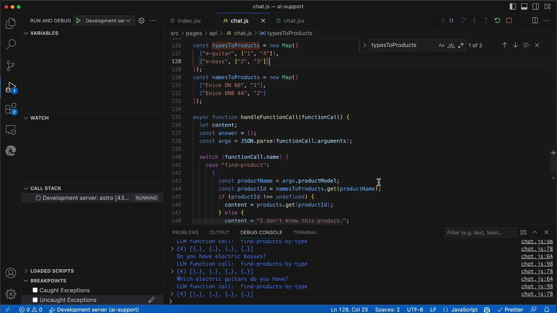Click JavaScript language mode in status bar
The height and width of the screenshot is (313, 557).
pos(464,310)
